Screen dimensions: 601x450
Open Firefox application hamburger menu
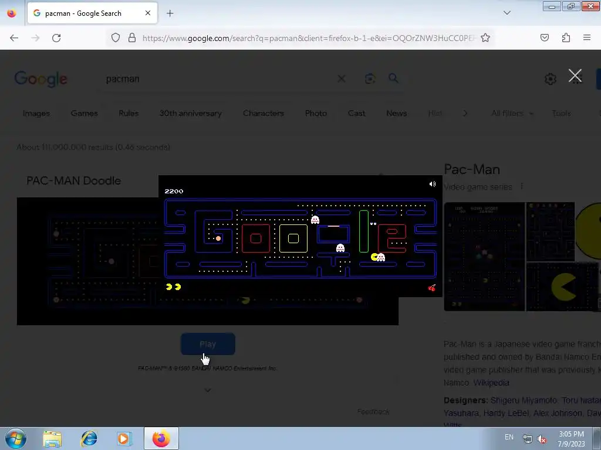[x=587, y=38]
